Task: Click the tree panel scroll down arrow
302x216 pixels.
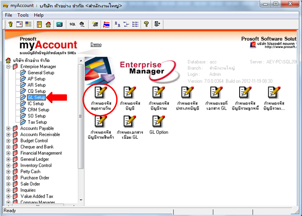Action: coord(81,200)
